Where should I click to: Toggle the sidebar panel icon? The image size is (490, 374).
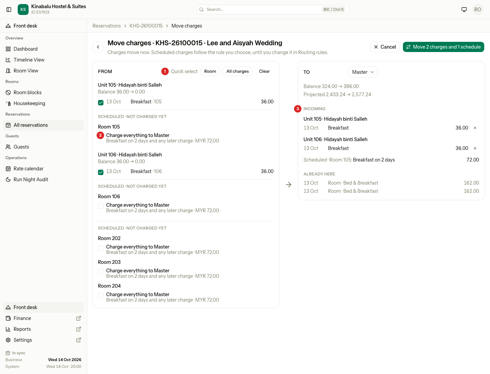pos(9,10)
